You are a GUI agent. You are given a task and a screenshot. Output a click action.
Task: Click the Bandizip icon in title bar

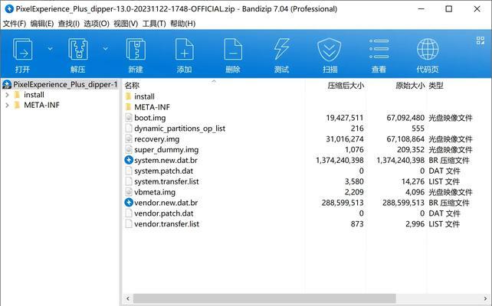click(x=9, y=8)
